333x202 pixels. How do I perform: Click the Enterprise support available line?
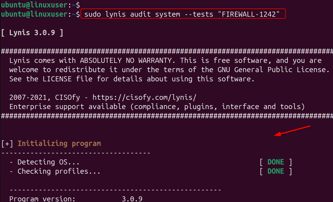(x=157, y=106)
